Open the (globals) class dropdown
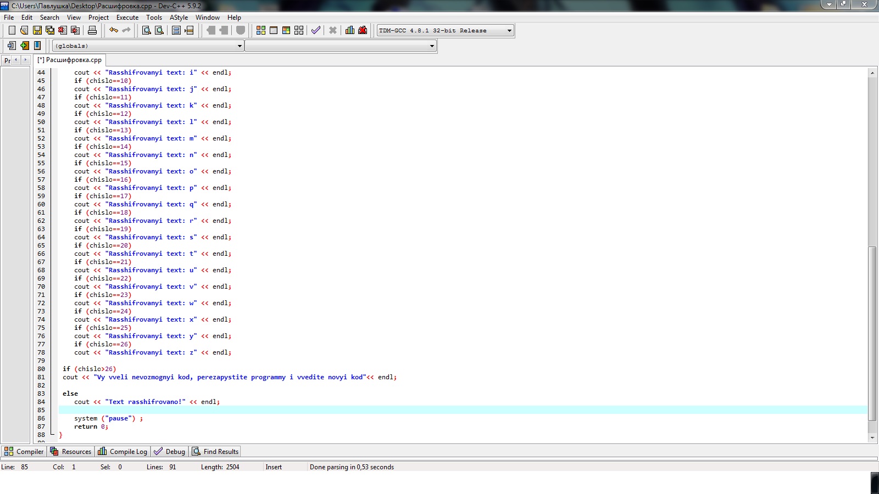879x494 pixels. (240, 46)
